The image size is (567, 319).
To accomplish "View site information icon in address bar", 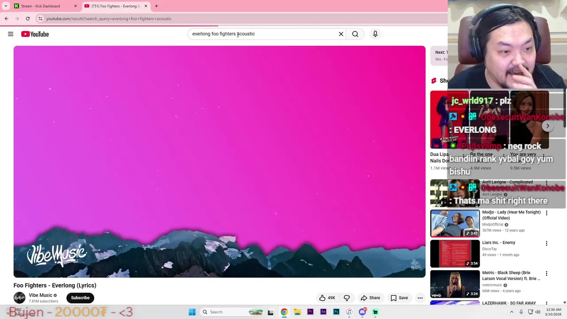I will (40, 19).
